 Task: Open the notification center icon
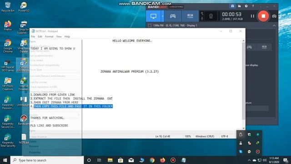click(x=286, y=160)
